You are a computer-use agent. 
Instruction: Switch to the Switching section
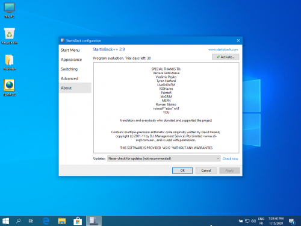click(69, 69)
